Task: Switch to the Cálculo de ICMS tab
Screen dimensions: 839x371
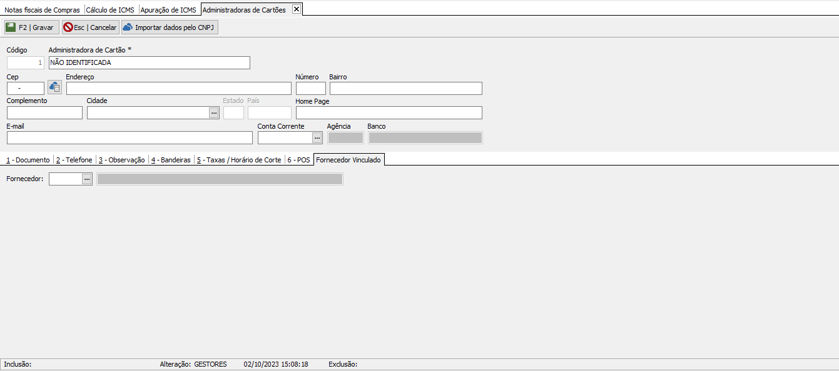Action: [x=110, y=10]
